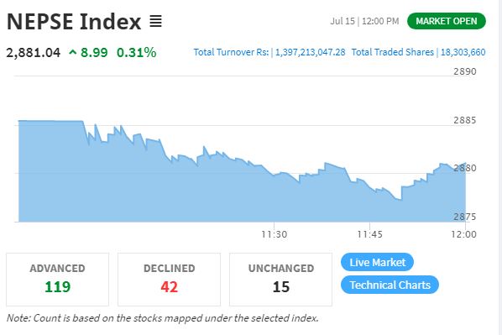The image size is (502, 335).
Task: Open the Live Market page
Action: pyautogui.click(x=377, y=262)
